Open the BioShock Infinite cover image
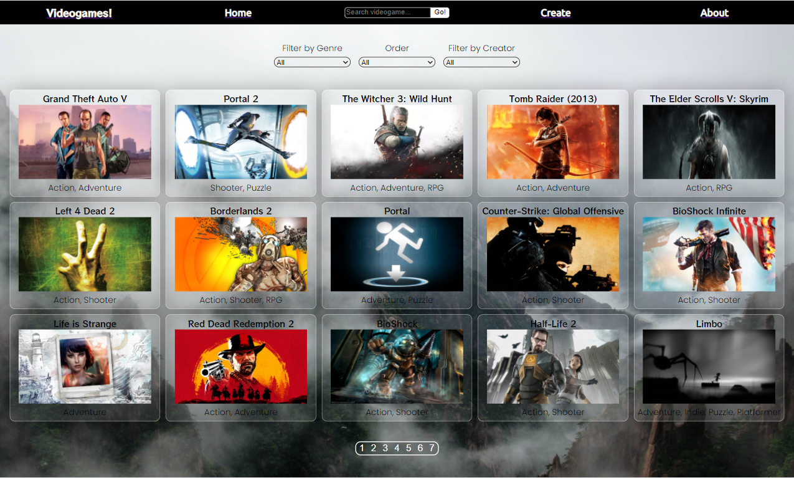 click(x=709, y=254)
